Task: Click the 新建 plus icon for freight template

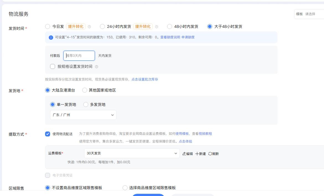Action: pyautogui.click(x=197, y=154)
